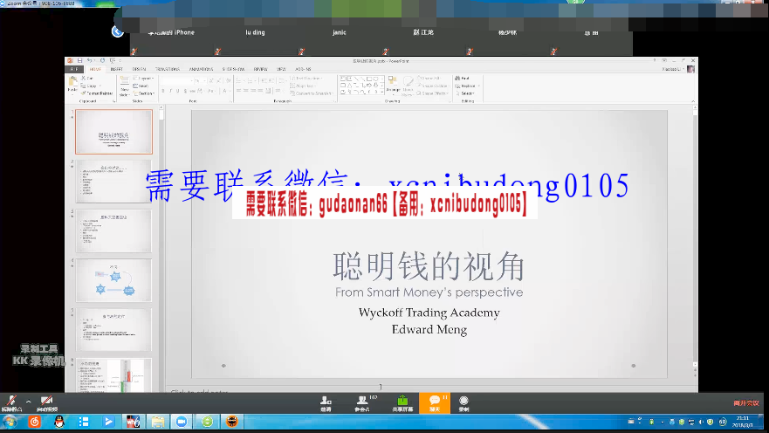This screenshot has width=769, height=433.
Task: Select slide 5 thumbnail
Action: point(113,329)
